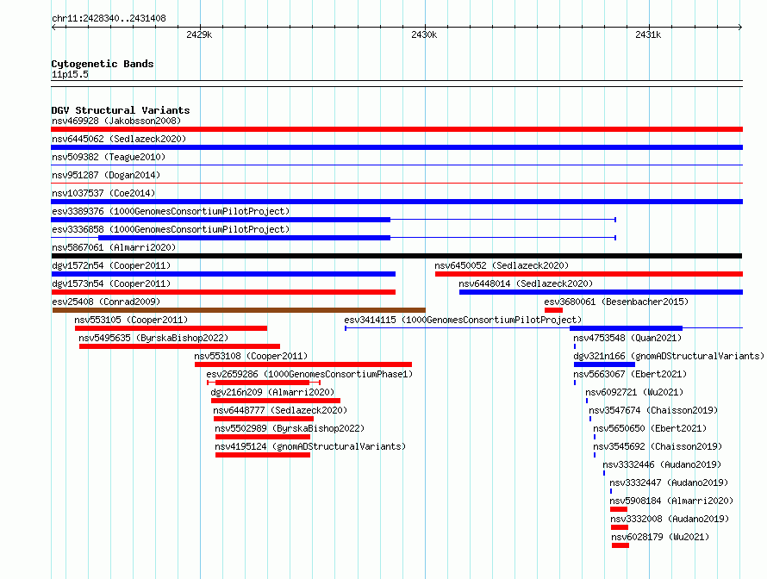
Task: Open nsv5908184 (Almarri2020) label
Action: 671,501
